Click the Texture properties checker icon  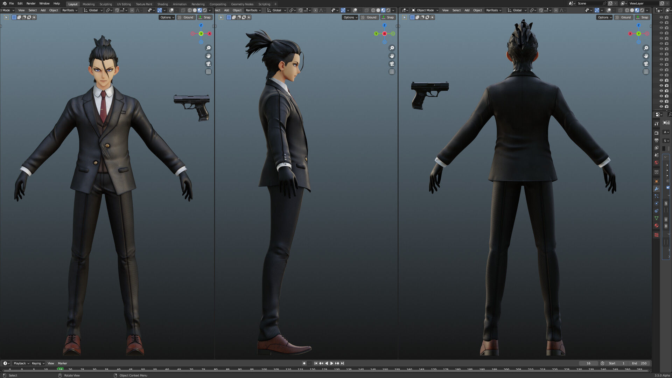656,235
